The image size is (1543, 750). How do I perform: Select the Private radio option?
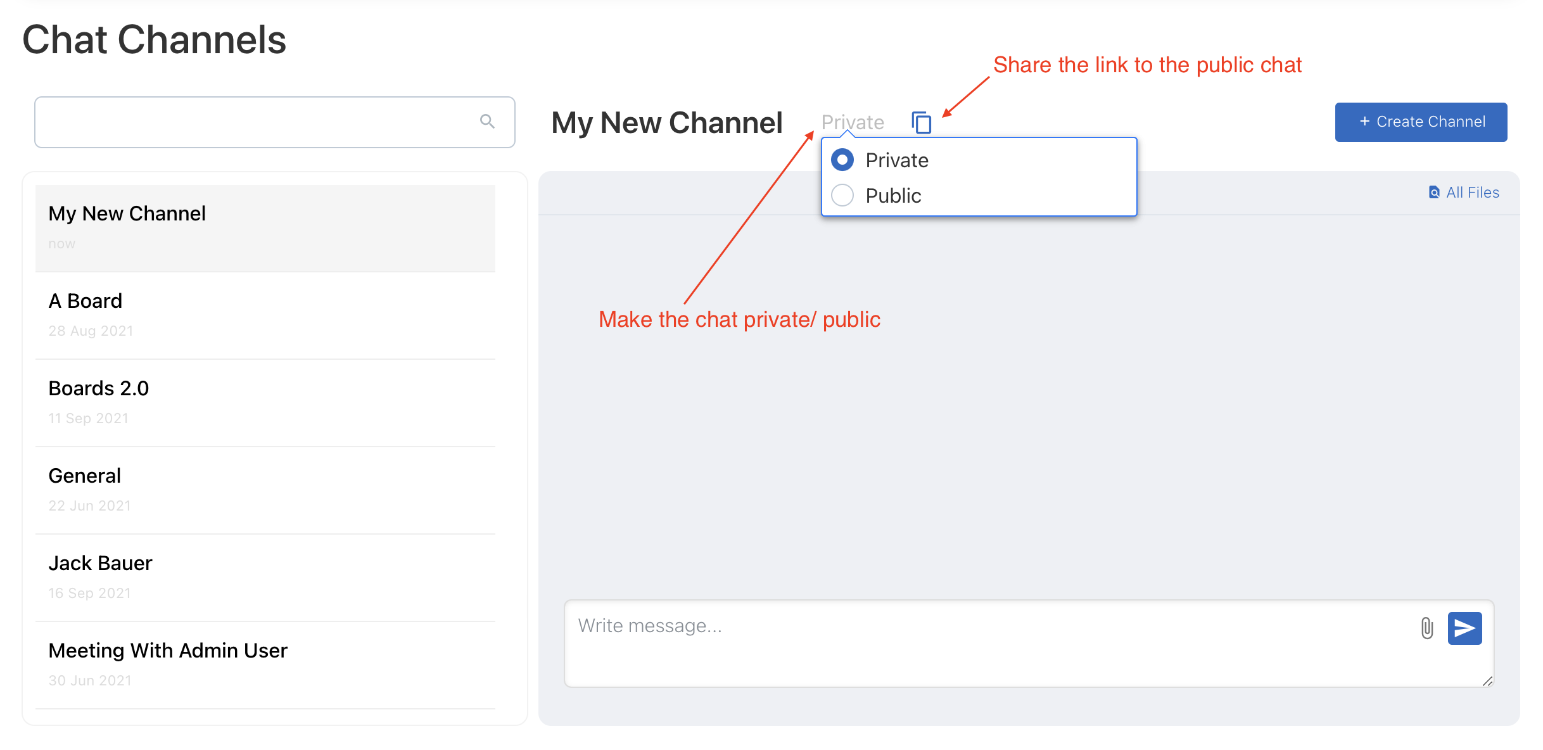[842, 160]
